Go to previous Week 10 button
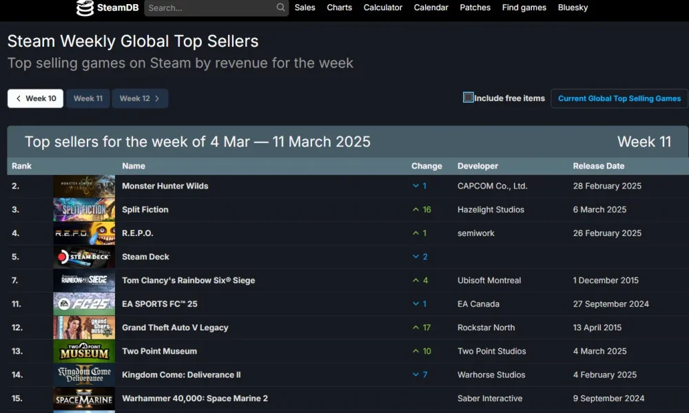The width and height of the screenshot is (689, 413). [x=35, y=98]
